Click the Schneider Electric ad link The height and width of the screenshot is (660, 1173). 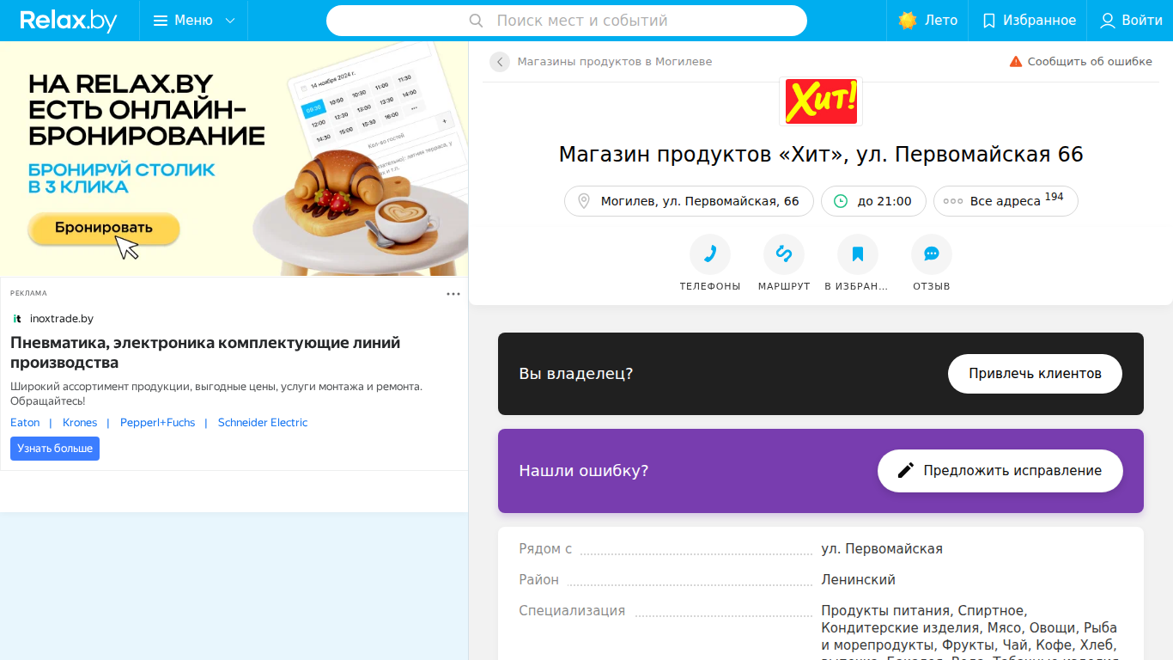click(263, 423)
